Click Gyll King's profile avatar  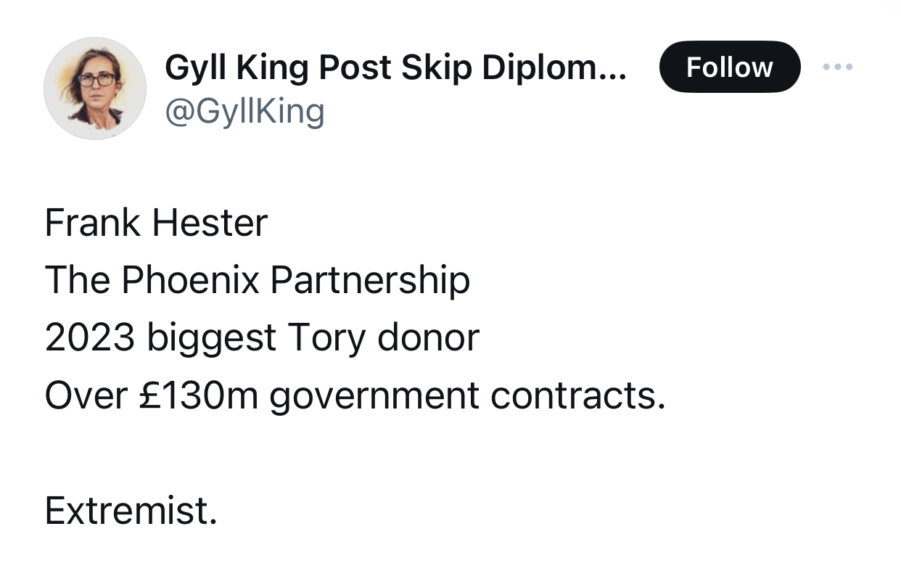[95, 89]
